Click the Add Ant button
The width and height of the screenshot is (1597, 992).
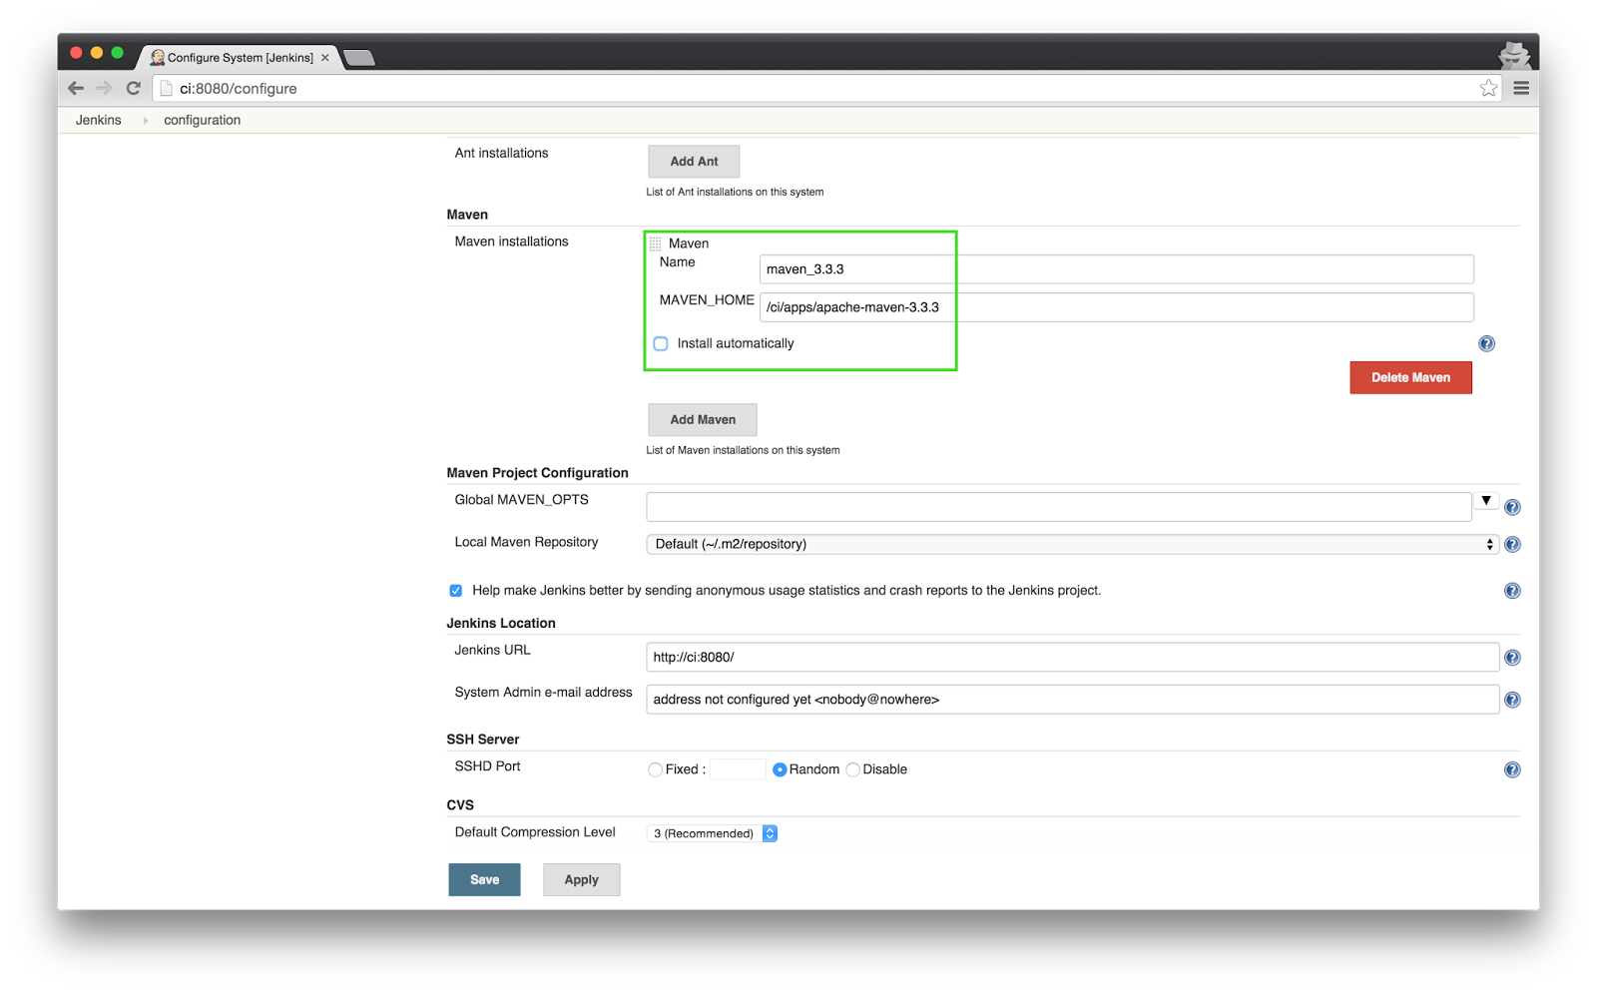(694, 162)
